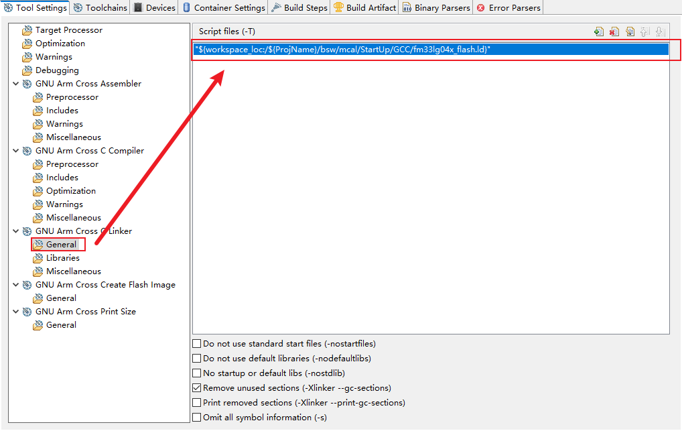This screenshot has height=431, width=682.
Task: Click the Libraries folder icon
Action: click(38, 258)
